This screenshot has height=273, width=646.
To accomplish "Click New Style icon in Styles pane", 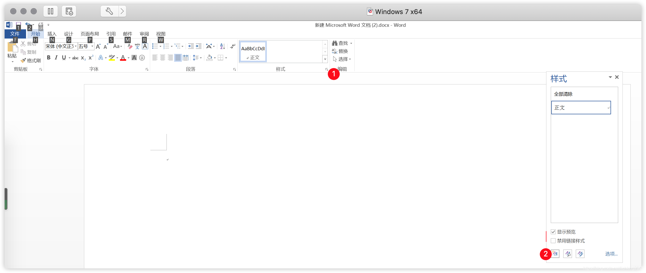I will pos(555,254).
